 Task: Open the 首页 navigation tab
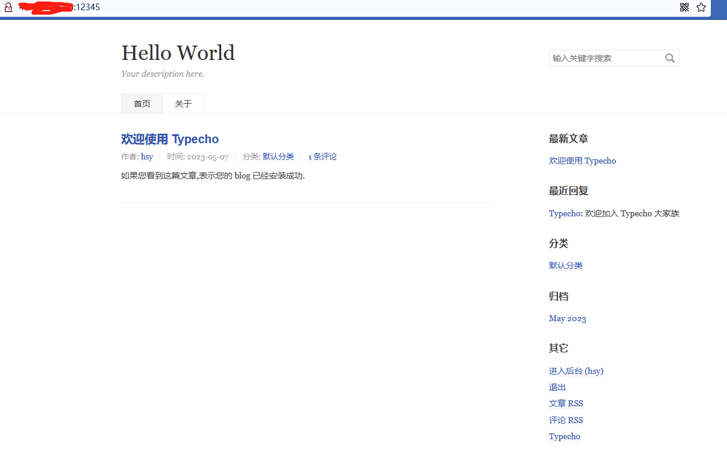click(142, 104)
